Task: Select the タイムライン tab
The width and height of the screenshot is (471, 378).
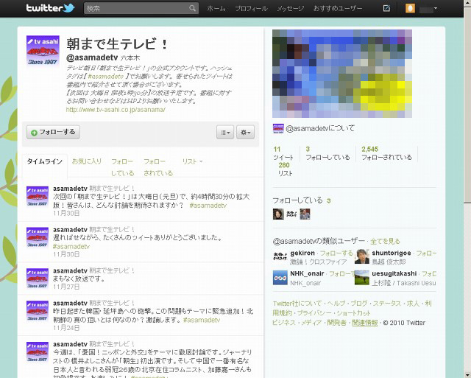Action: (44, 161)
